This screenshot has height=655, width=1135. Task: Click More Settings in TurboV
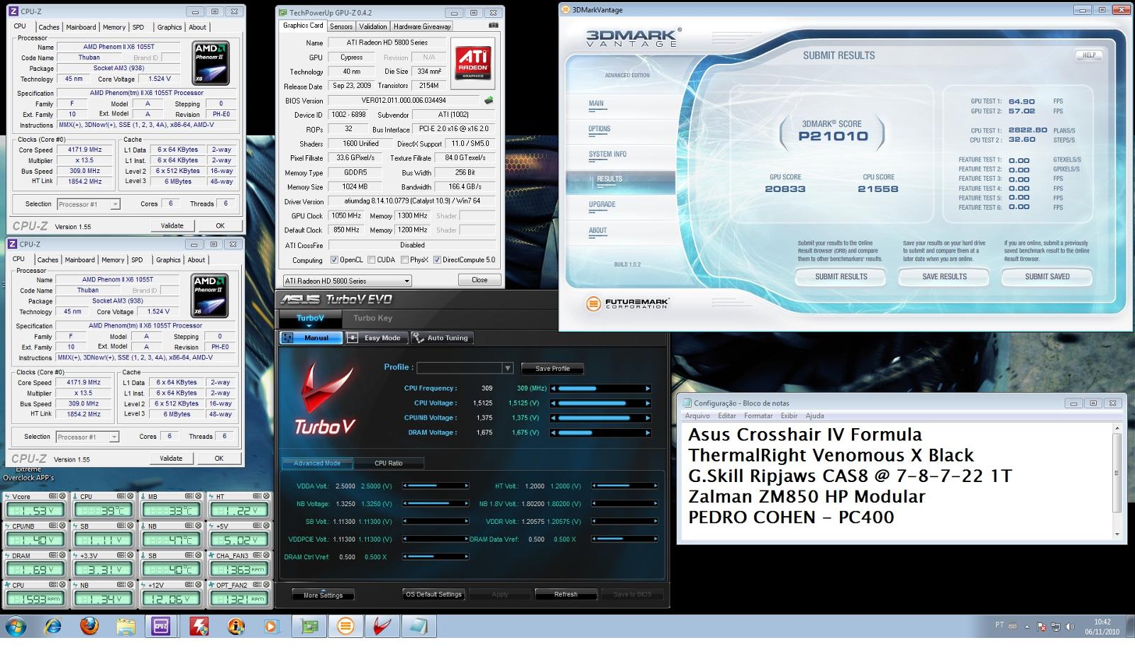click(323, 595)
